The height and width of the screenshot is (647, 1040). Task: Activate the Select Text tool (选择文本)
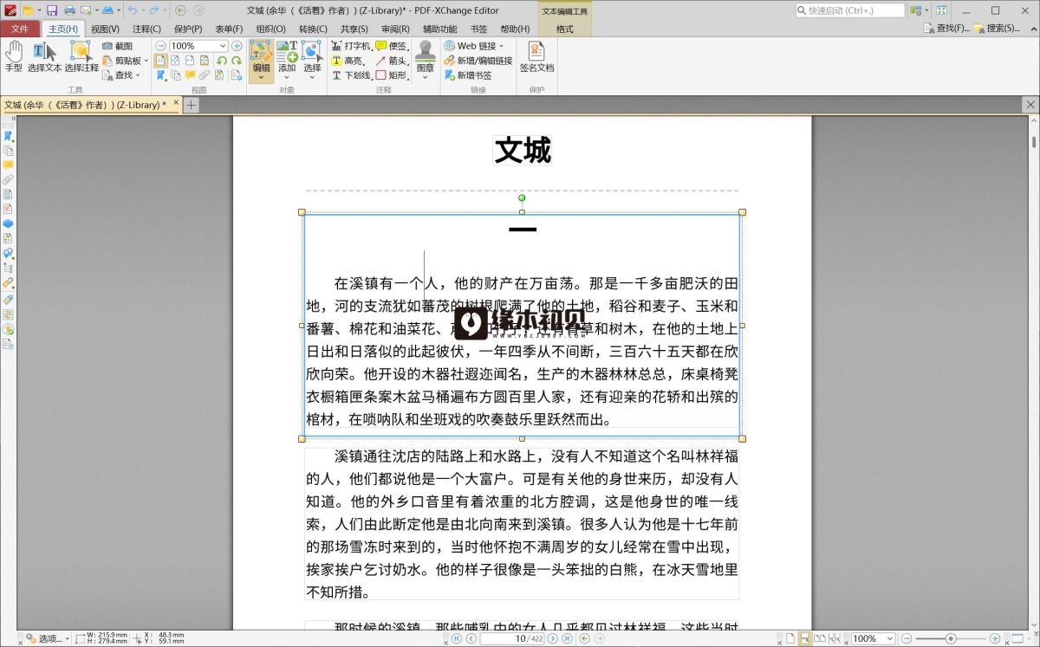point(44,56)
